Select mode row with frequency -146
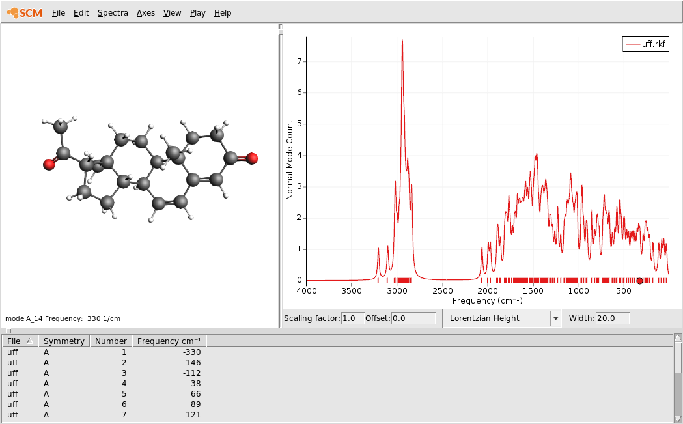Image resolution: width=683 pixels, height=424 pixels. pyautogui.click(x=337, y=363)
